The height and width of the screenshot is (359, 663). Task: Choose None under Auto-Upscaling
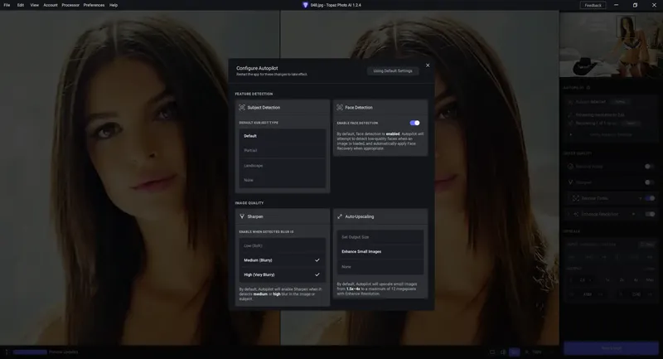coord(380,267)
